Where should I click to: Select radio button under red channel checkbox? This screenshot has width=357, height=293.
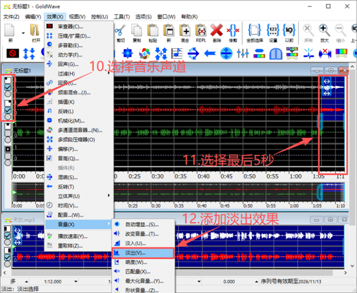(8, 117)
